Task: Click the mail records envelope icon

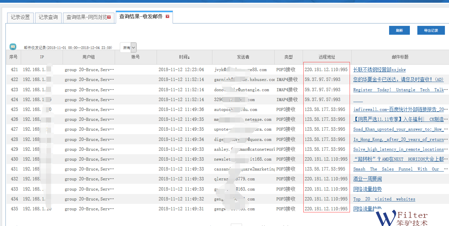Action: tap(13, 47)
